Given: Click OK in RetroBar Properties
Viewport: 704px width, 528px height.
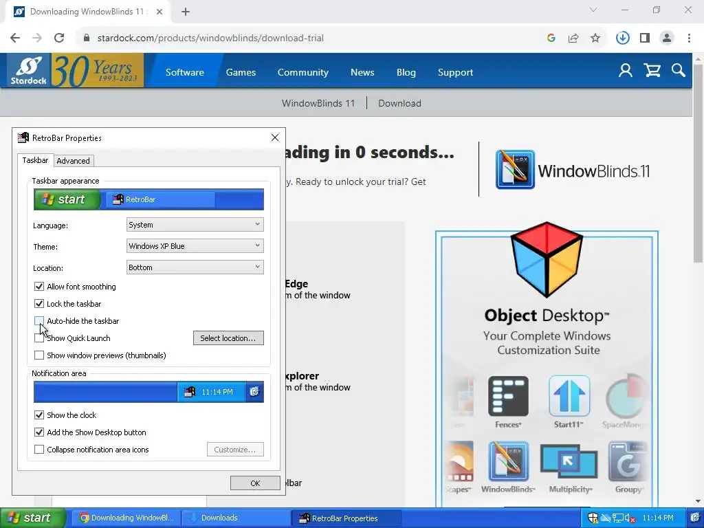Looking at the screenshot, I should click(255, 483).
